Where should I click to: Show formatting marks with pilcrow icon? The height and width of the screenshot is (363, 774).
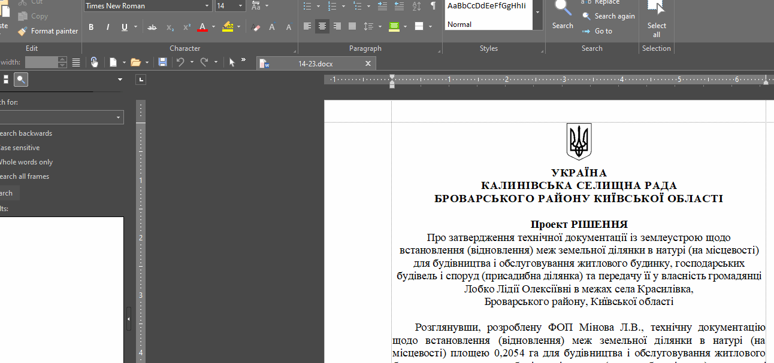(433, 6)
